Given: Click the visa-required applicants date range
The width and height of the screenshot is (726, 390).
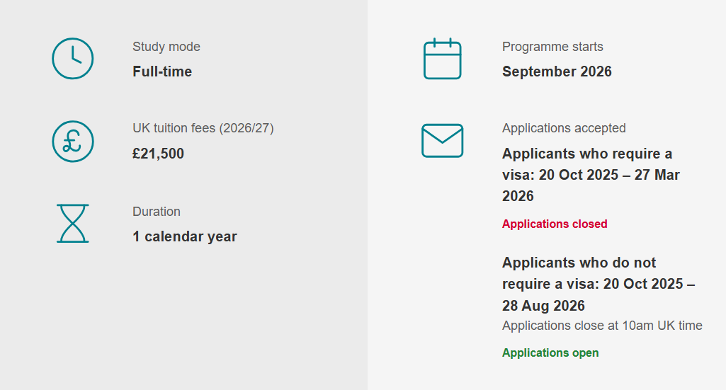Looking at the screenshot, I should coord(591,175).
